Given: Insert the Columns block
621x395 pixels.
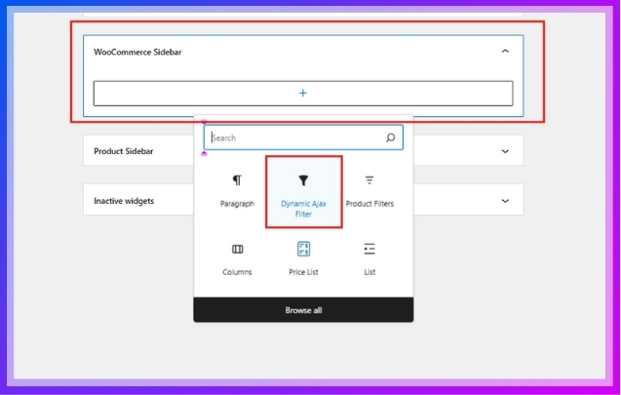Looking at the screenshot, I should click(237, 259).
